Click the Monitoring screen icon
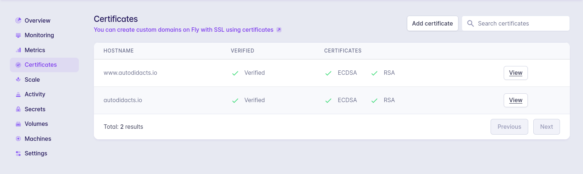 pos(18,35)
